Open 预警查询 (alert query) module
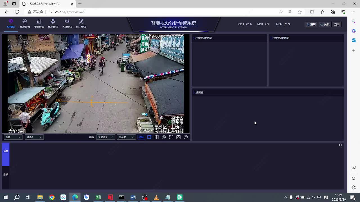 tap(39, 24)
